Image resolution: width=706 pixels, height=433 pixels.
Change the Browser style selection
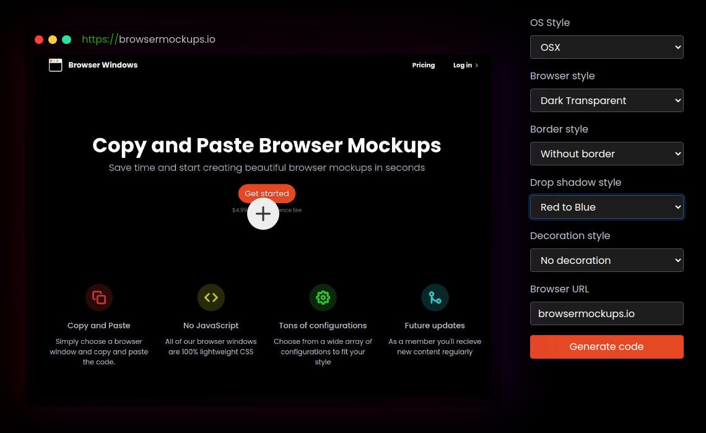click(x=606, y=100)
